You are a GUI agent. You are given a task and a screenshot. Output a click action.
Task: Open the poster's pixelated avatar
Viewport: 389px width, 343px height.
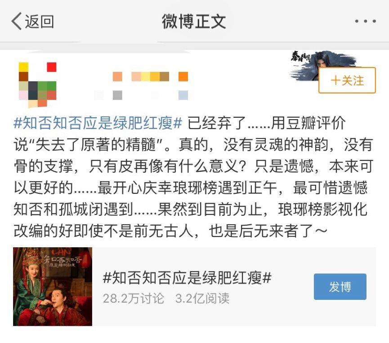click(38, 85)
